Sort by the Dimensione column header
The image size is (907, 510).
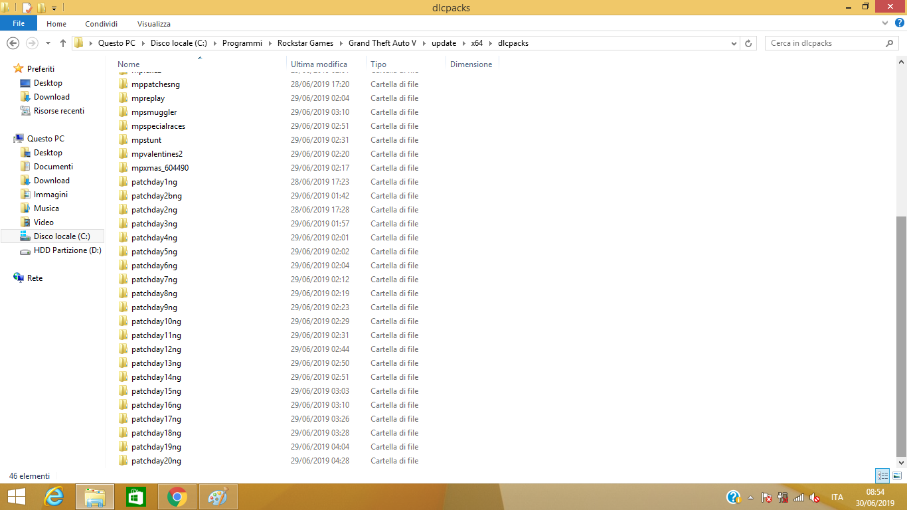point(472,64)
